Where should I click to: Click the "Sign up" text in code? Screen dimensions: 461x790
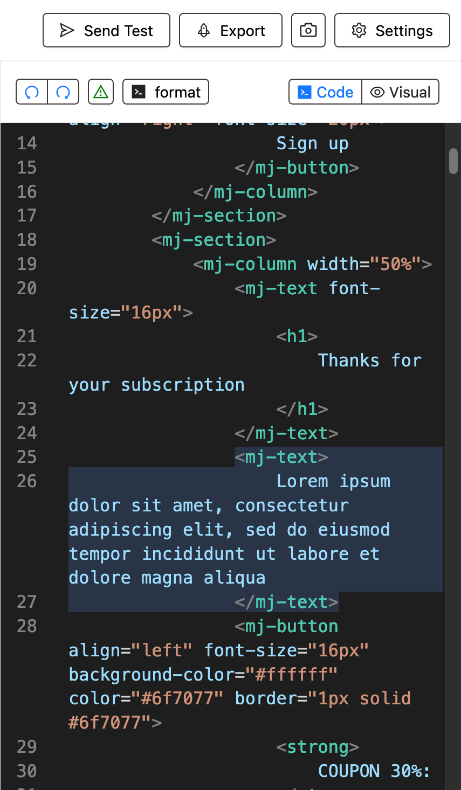(x=312, y=144)
